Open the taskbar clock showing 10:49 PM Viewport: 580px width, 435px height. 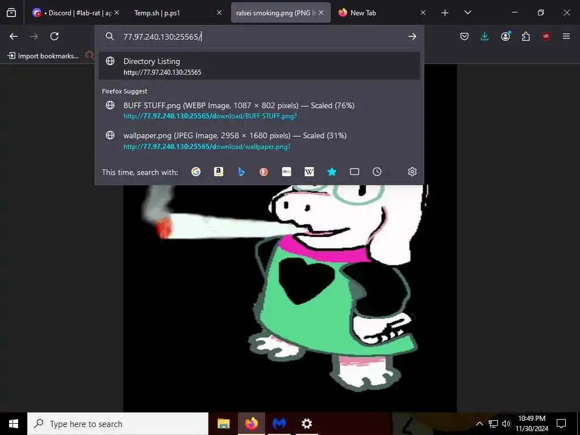[x=532, y=424]
